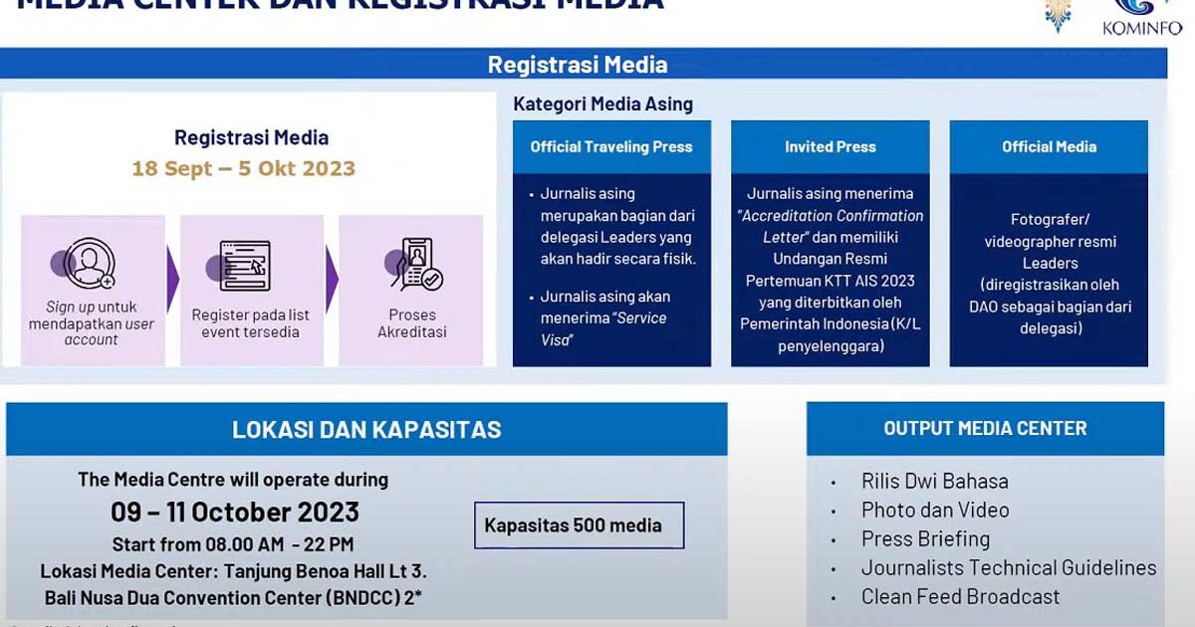This screenshot has width=1195, height=627.
Task: Toggle the Official Media category panel
Action: (1050, 146)
